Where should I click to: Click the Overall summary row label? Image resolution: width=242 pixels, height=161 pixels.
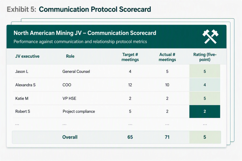click(x=70, y=137)
